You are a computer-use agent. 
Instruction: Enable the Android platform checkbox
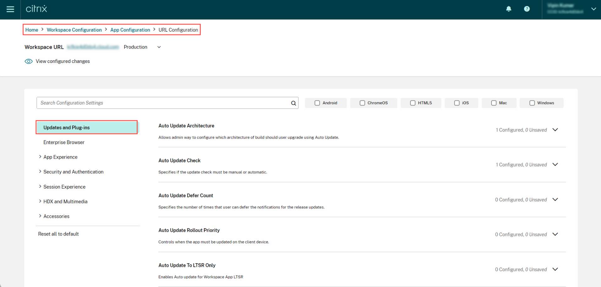[x=317, y=103]
